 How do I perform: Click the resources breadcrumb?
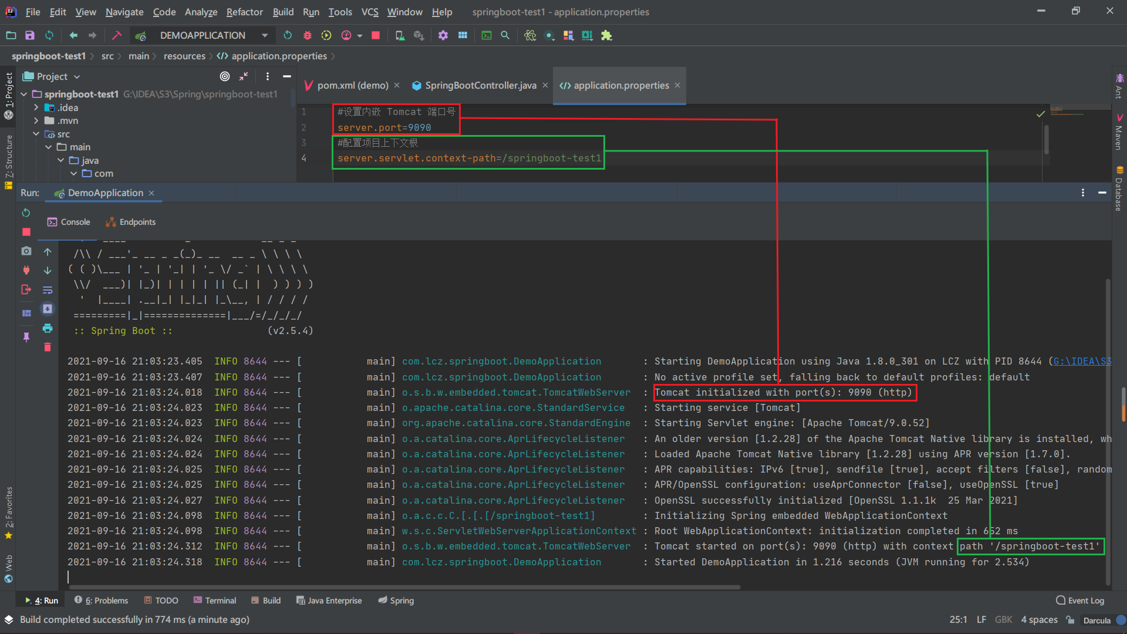[x=184, y=56]
